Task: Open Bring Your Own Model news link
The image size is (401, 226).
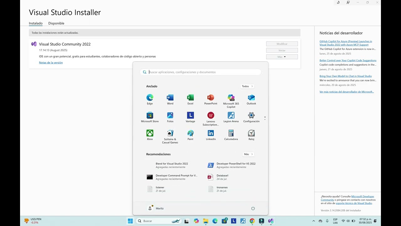Action: pyautogui.click(x=346, y=76)
